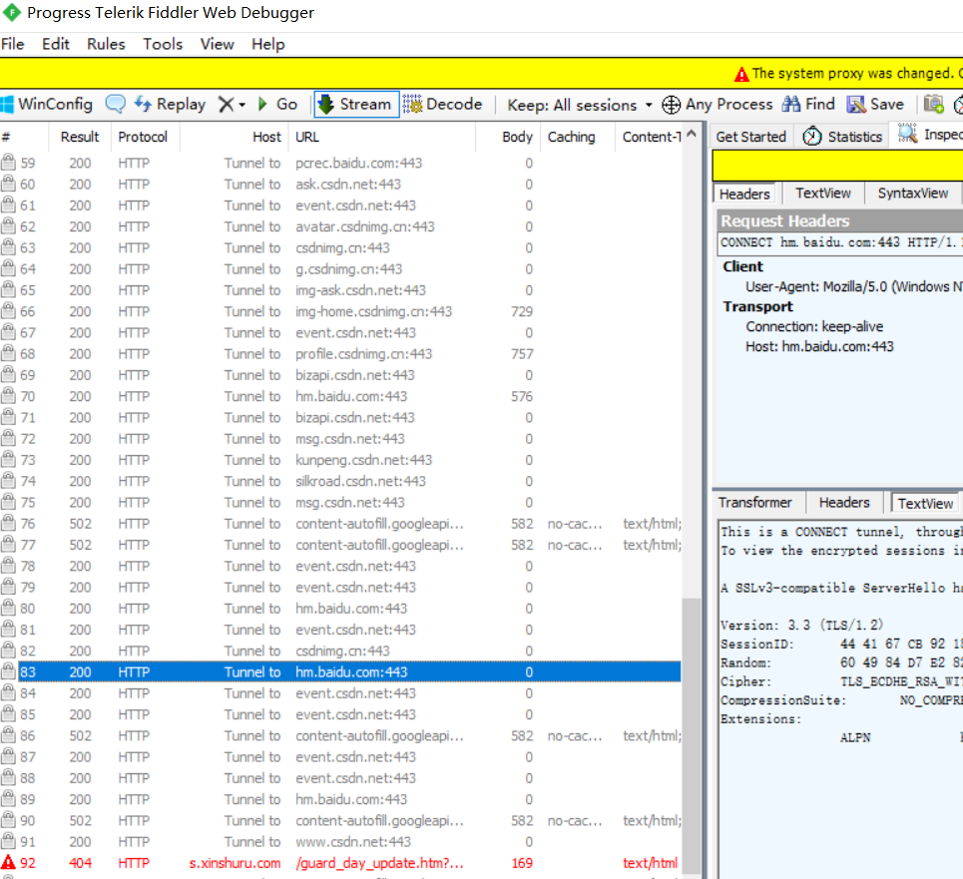Click s.xinshuru.com host cell

coord(235,863)
